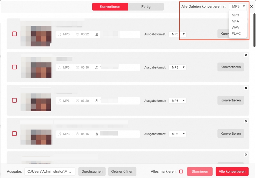Open Ausgabeformat dropdown for the 04:16 track
256x178 pixels.
(x=177, y=134)
